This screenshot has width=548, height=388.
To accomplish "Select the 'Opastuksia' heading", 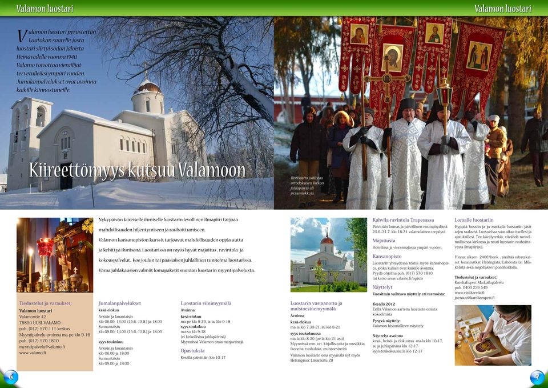I will tap(192, 350).
